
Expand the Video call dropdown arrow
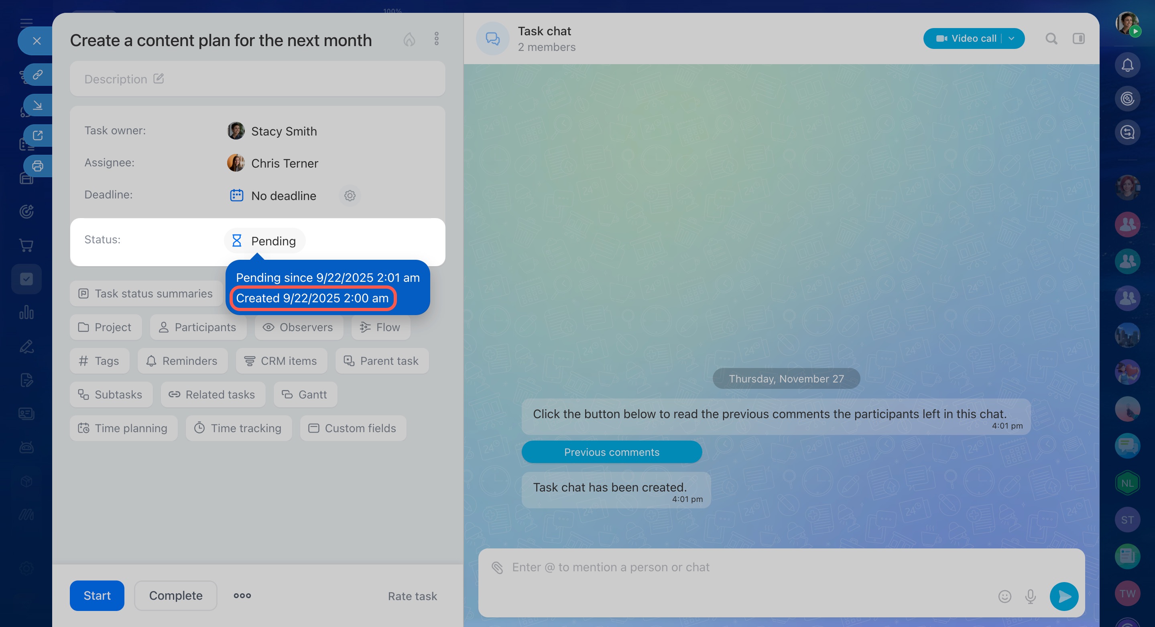(1011, 38)
